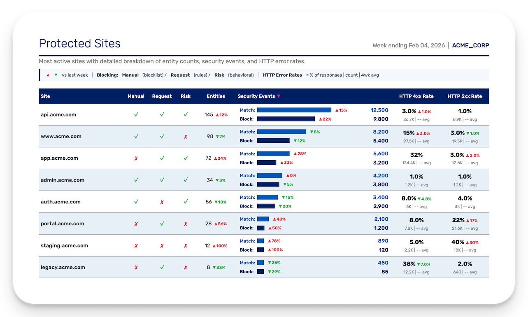
Task: Click the Site column header
Action: [x=45, y=96]
